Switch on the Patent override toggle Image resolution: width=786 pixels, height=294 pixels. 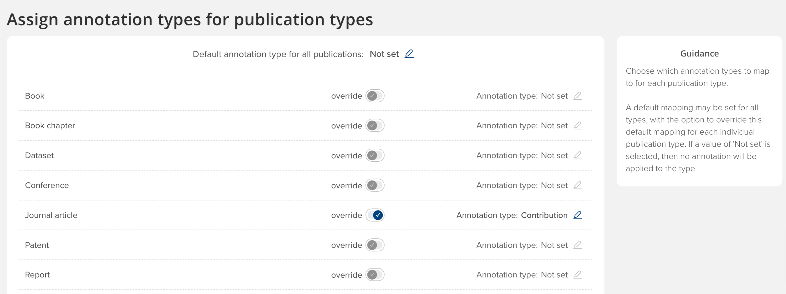375,245
